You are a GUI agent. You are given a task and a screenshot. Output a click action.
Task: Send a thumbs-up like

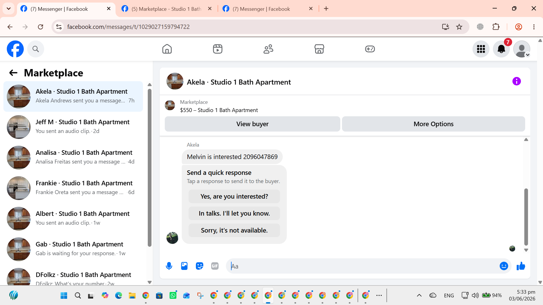[x=521, y=266]
